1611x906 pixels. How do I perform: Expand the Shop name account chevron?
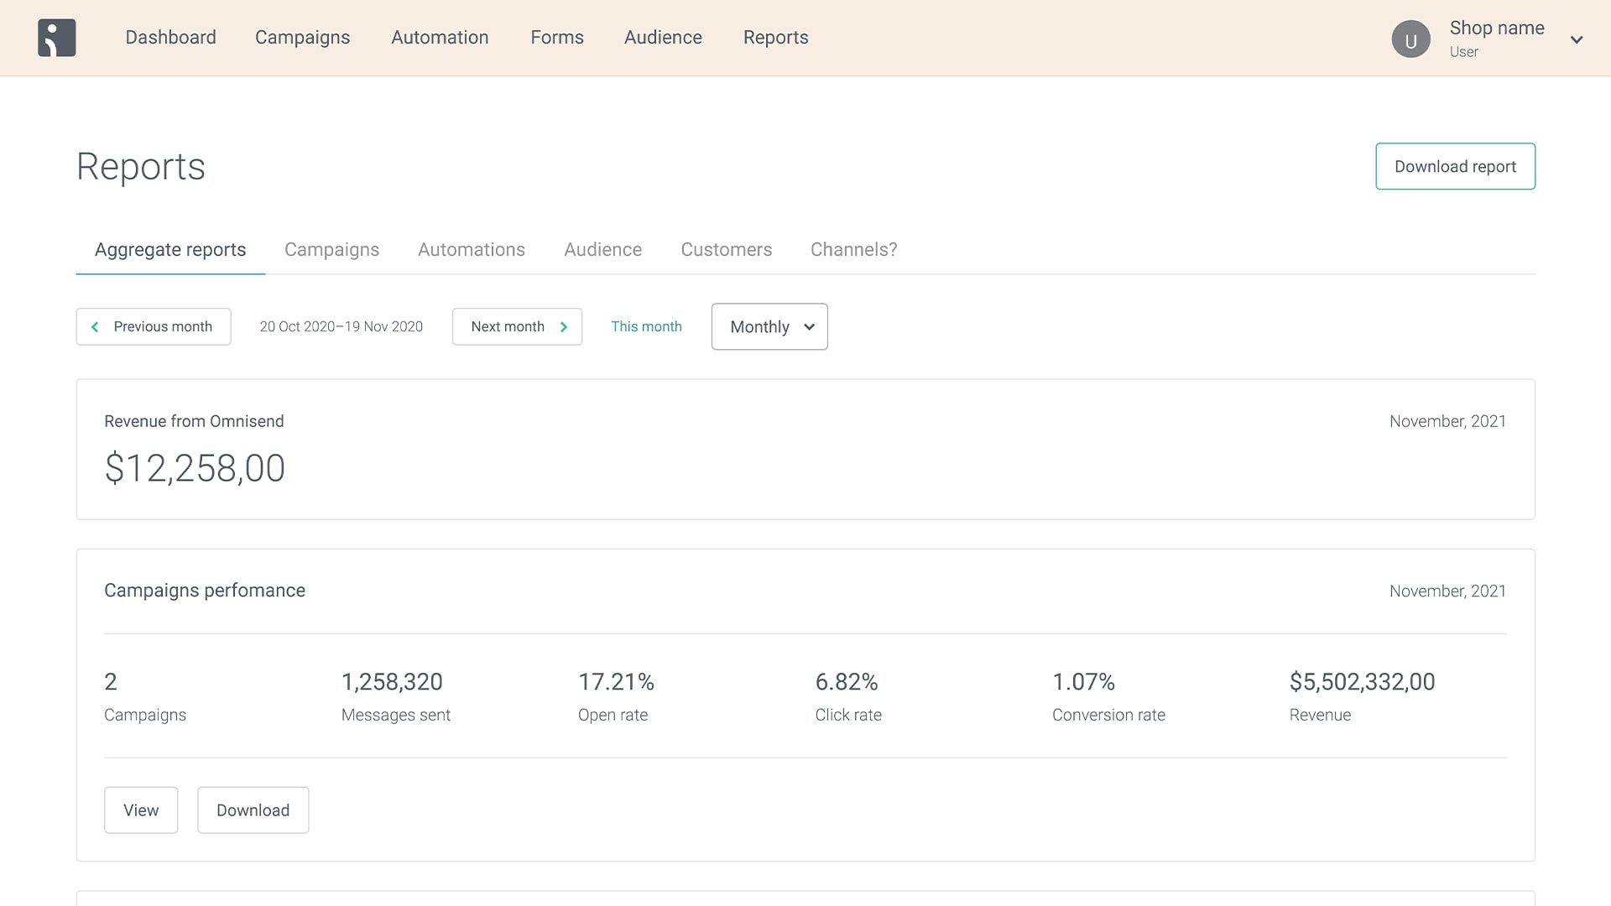[1577, 39]
